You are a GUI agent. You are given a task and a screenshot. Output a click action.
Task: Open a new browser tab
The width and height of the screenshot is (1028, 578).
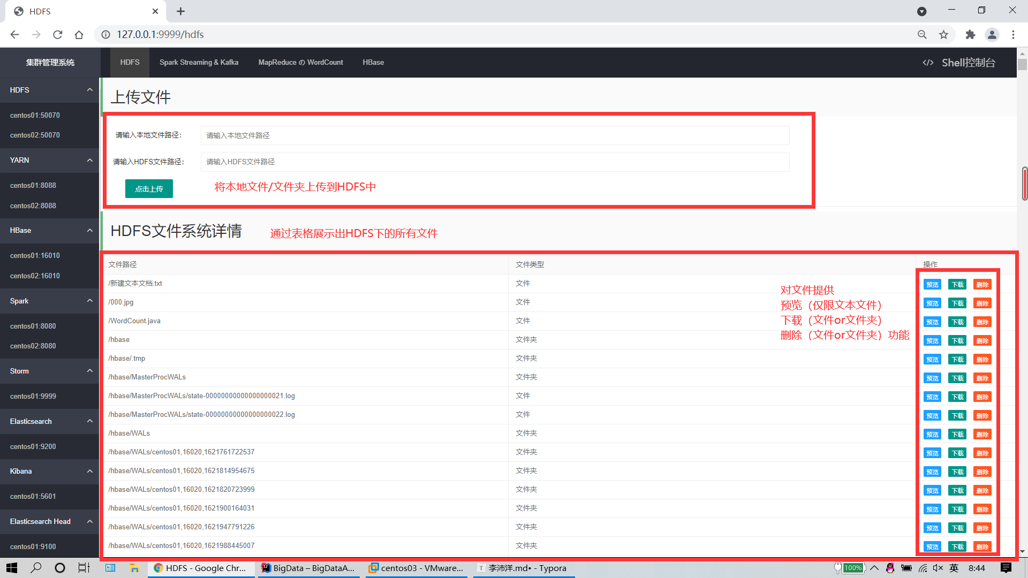pos(180,11)
